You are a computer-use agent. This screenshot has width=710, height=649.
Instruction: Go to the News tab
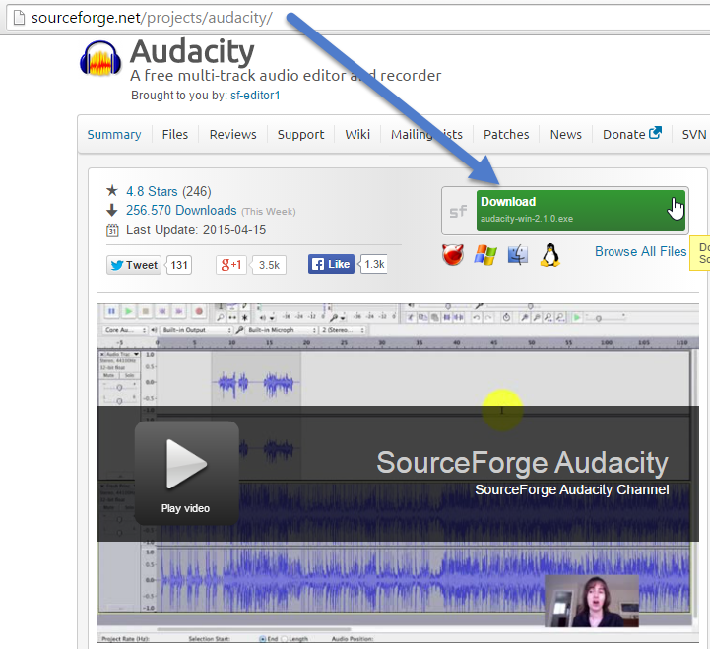[565, 134]
